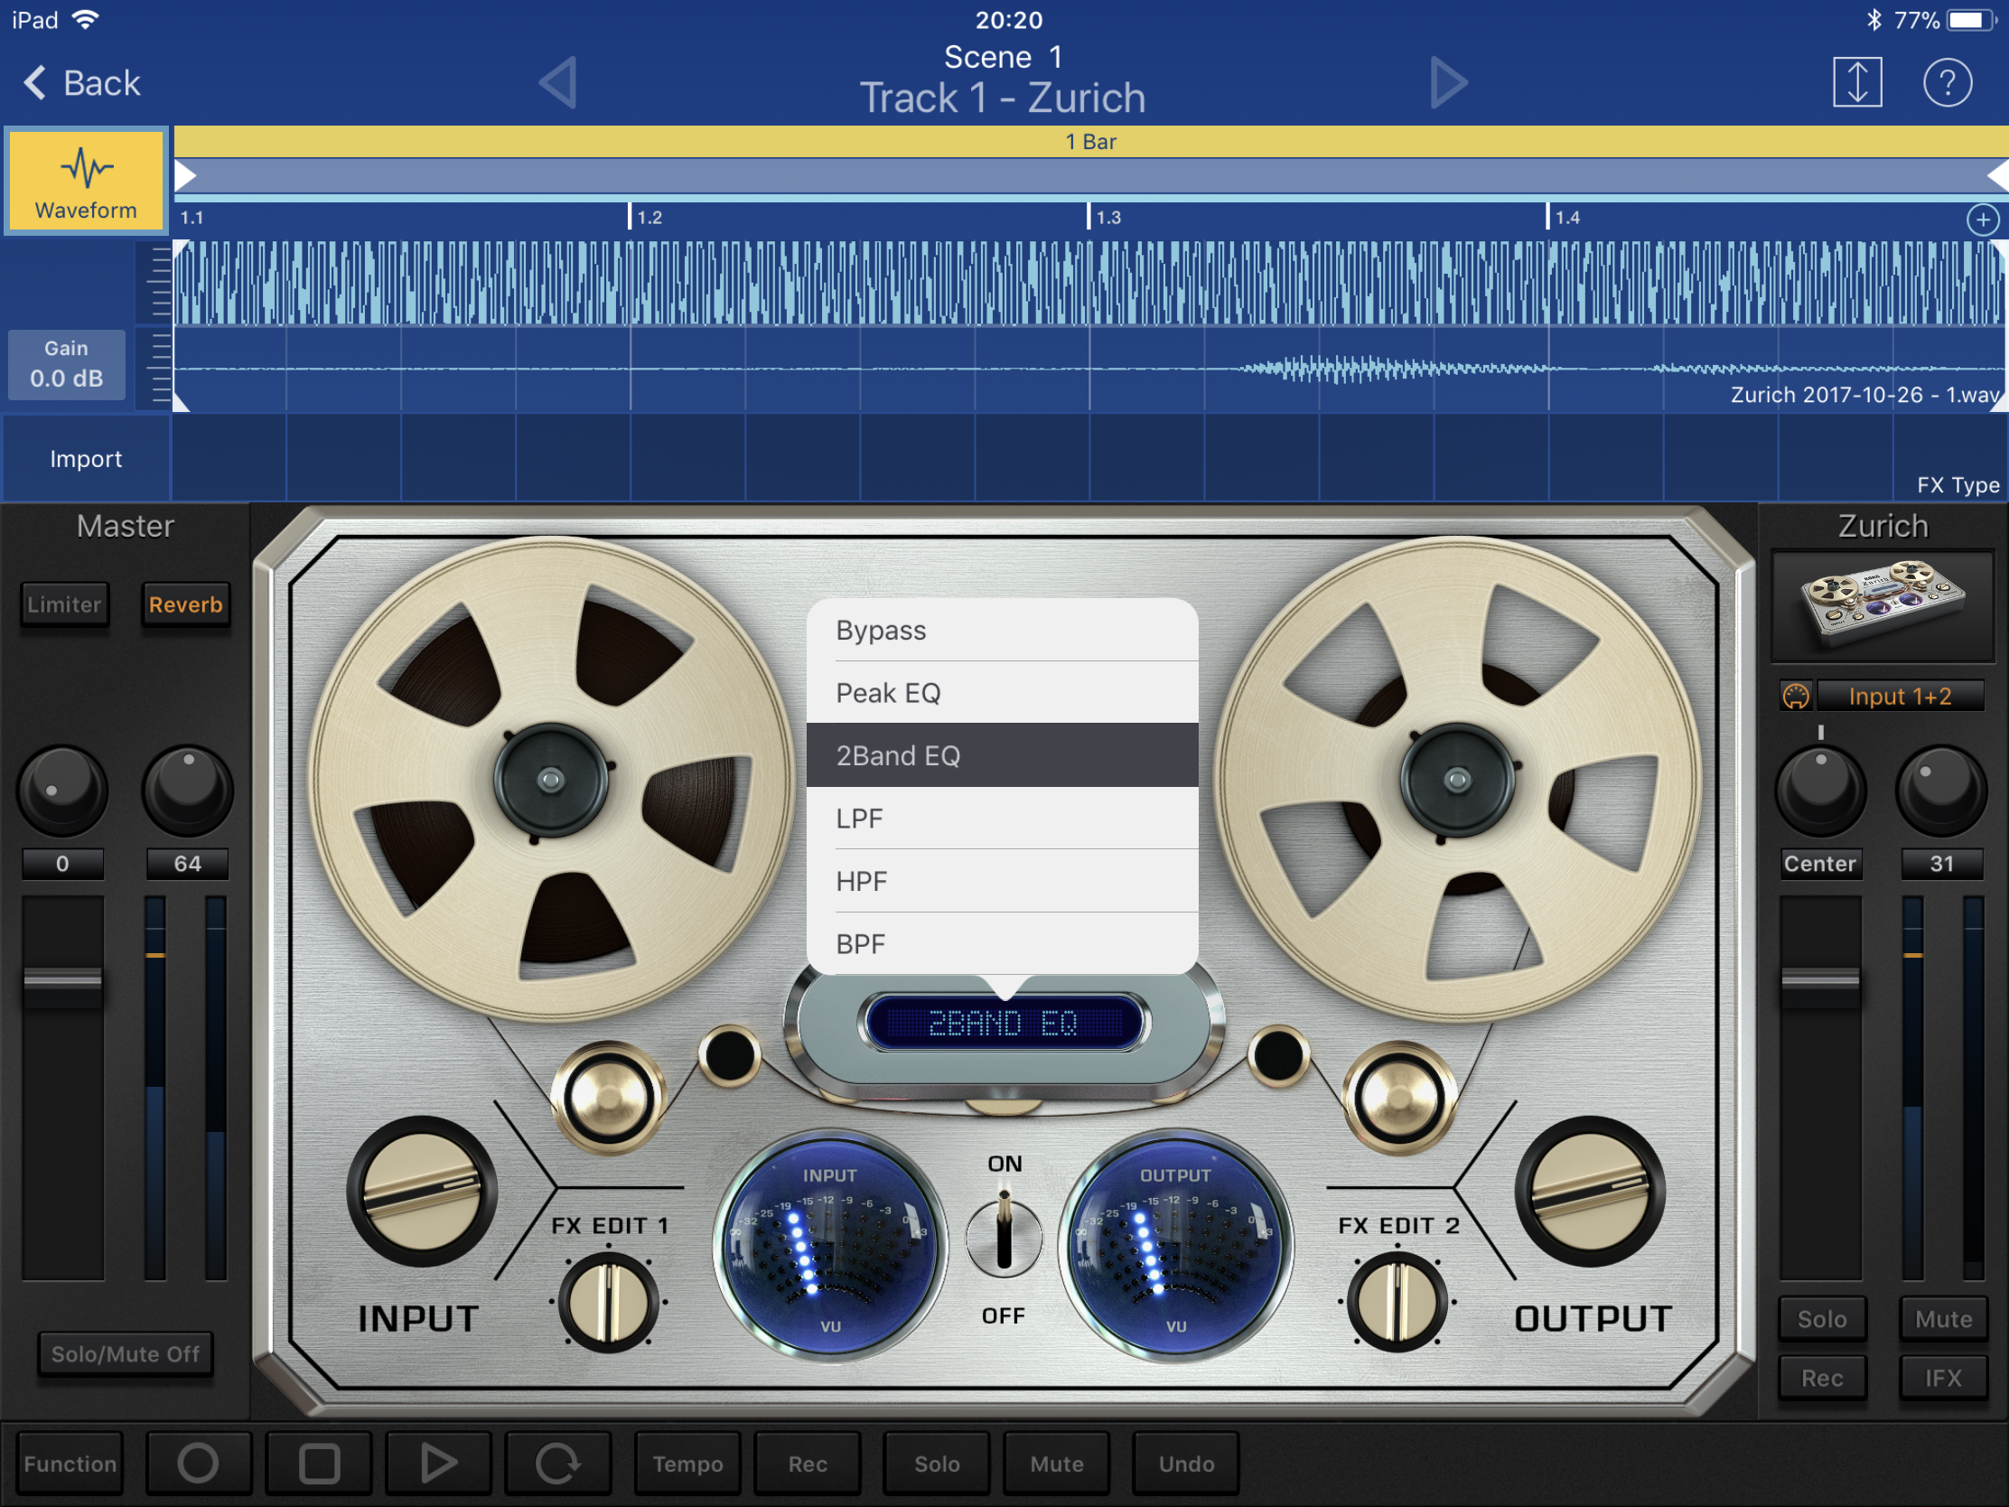Image resolution: width=2009 pixels, height=1507 pixels.
Task: Click the play triangle transport button
Action: [439, 1464]
